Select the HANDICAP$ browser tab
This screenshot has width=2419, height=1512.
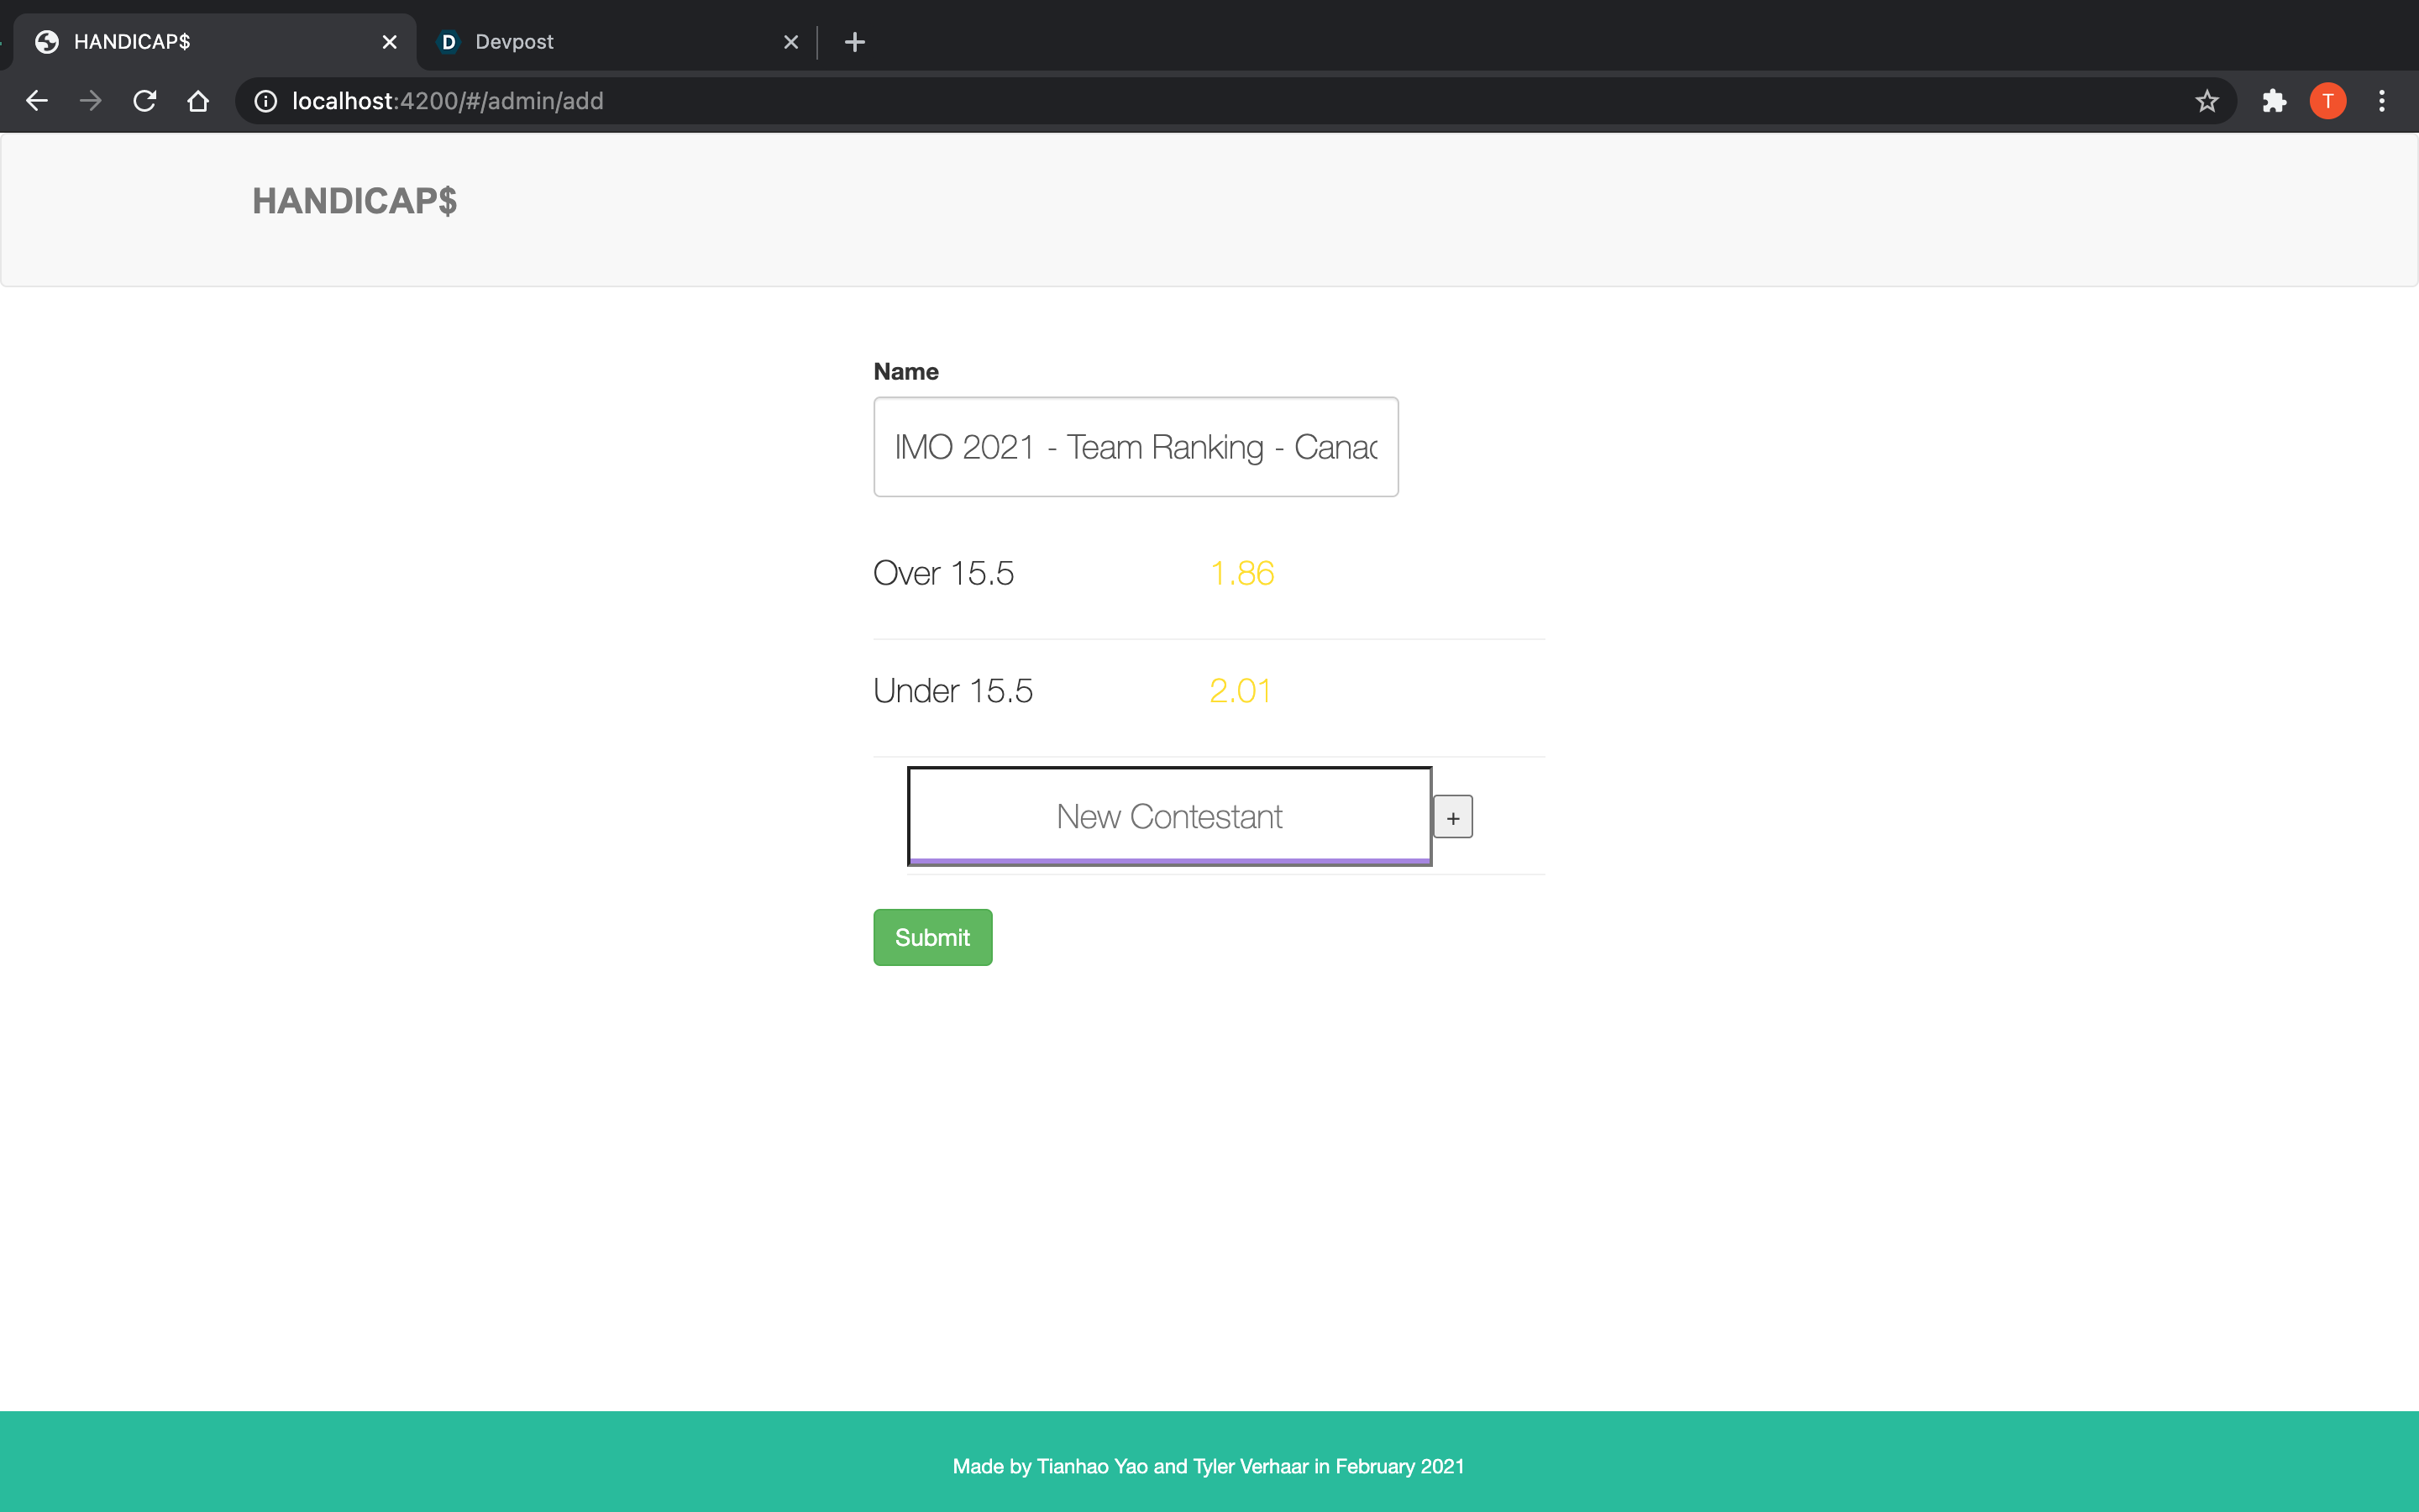point(200,42)
